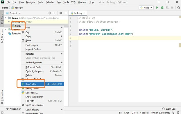Open the Navigate menu
This screenshot has height=114, width=181.
tap(31, 2)
